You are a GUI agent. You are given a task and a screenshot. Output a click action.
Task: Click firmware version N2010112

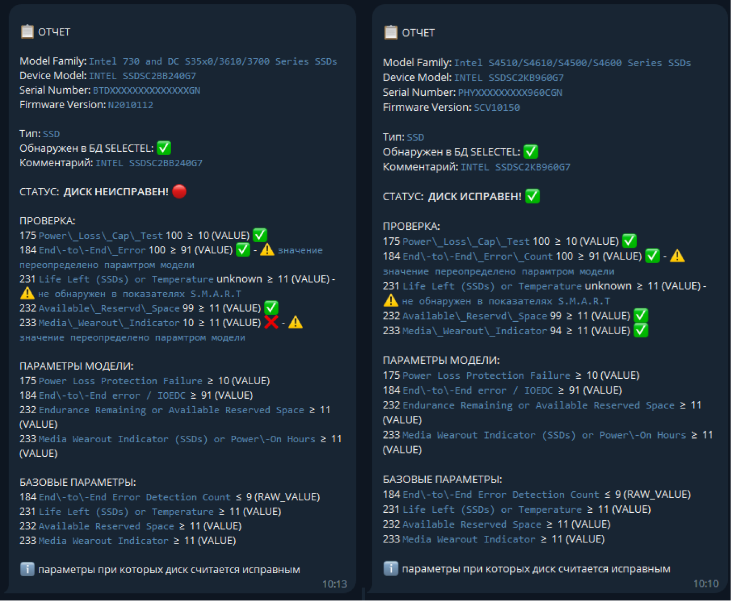click(131, 105)
